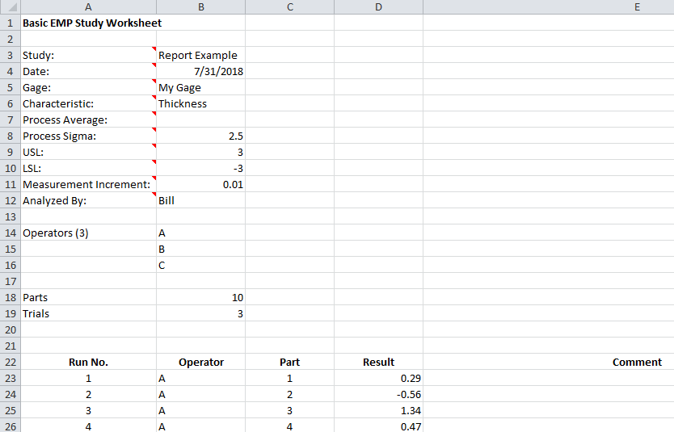Click the 'Date:' label cell

tap(89, 71)
